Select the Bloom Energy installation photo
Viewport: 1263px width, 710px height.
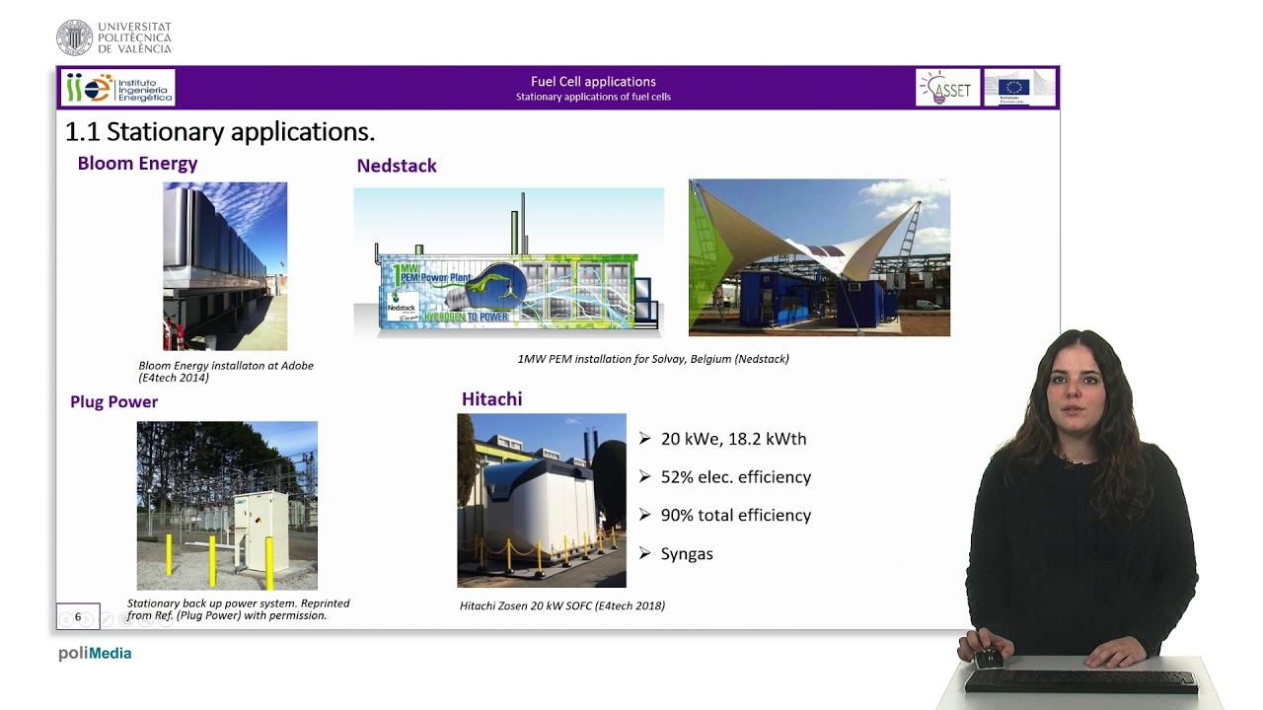(225, 266)
